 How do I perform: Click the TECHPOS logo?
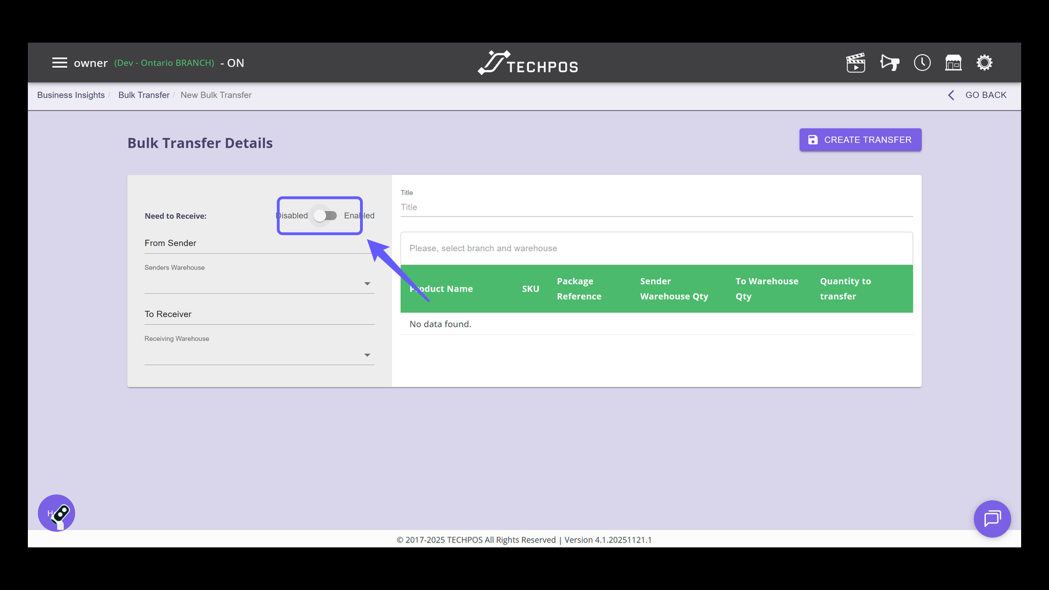pos(527,62)
